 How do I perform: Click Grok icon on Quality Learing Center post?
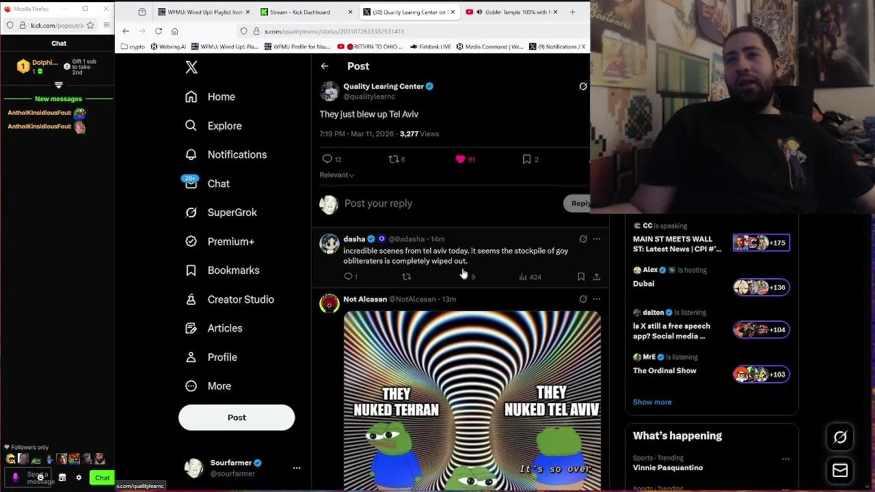(x=583, y=87)
